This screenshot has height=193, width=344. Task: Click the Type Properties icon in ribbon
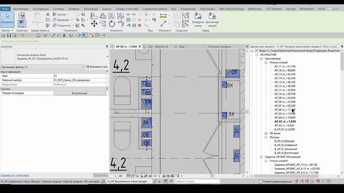pos(21,16)
